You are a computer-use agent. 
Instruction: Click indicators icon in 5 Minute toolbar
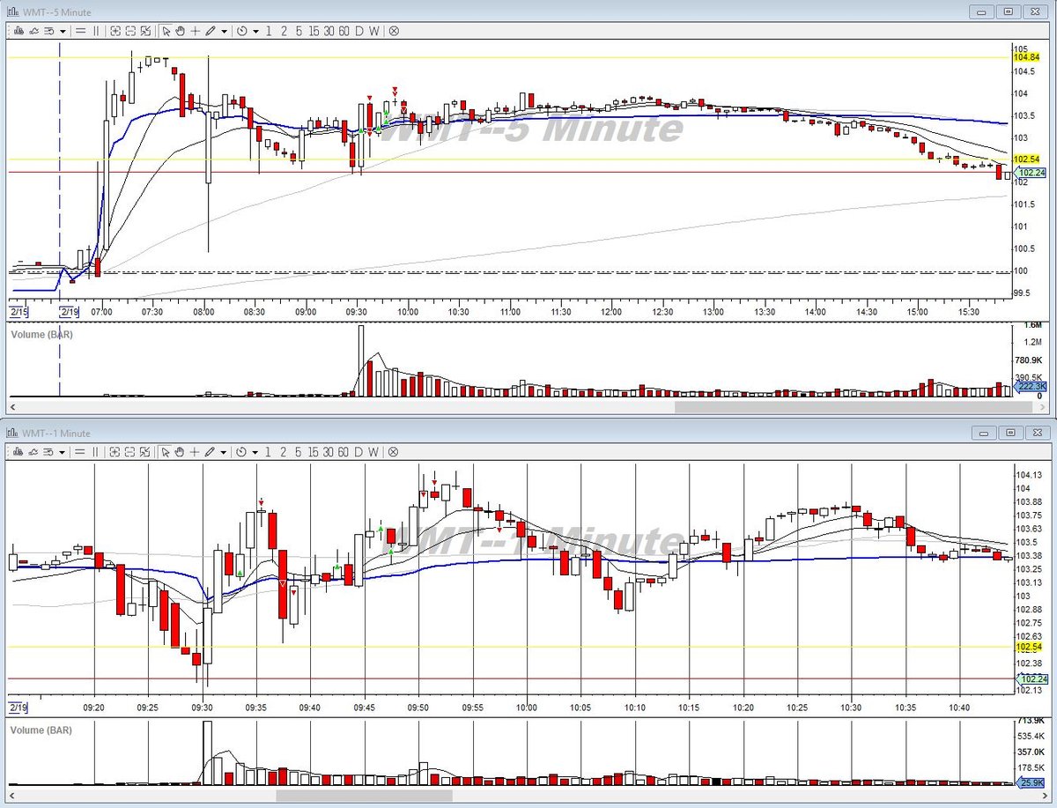[x=33, y=31]
